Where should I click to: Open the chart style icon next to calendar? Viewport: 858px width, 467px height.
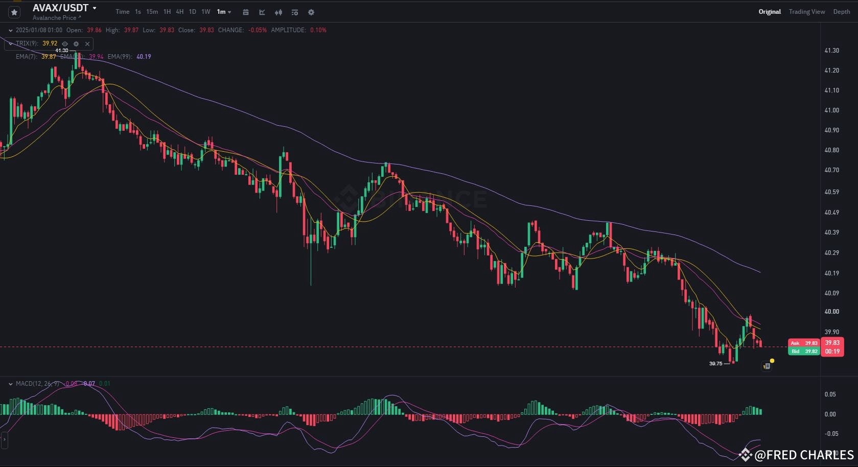262,12
